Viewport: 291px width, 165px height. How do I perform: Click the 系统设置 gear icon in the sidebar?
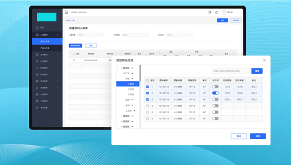[x=37, y=108]
